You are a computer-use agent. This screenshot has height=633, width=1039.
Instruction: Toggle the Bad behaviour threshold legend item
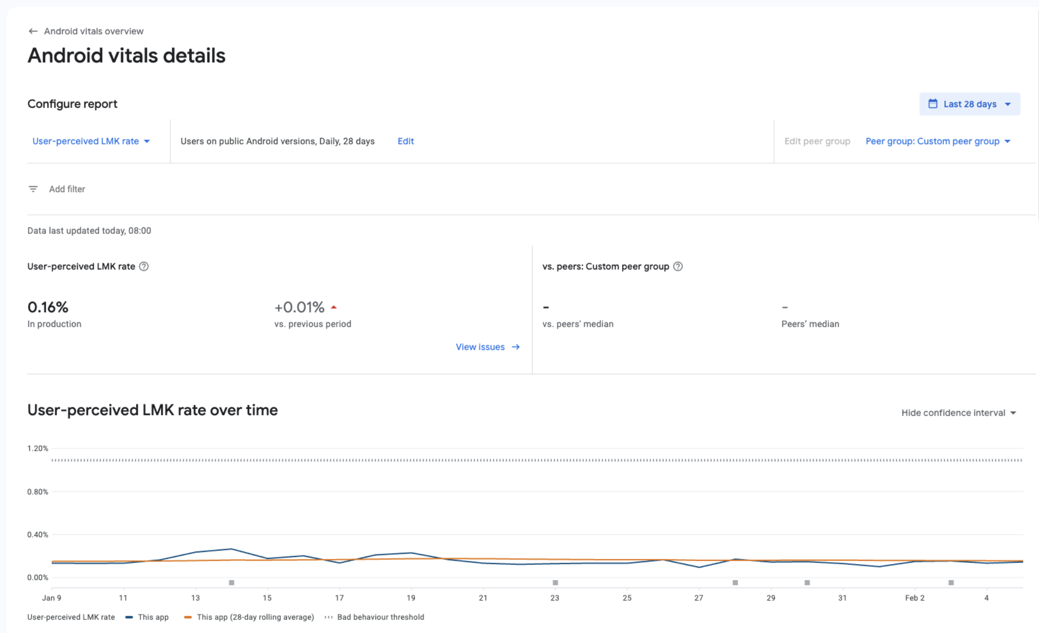[380, 617]
